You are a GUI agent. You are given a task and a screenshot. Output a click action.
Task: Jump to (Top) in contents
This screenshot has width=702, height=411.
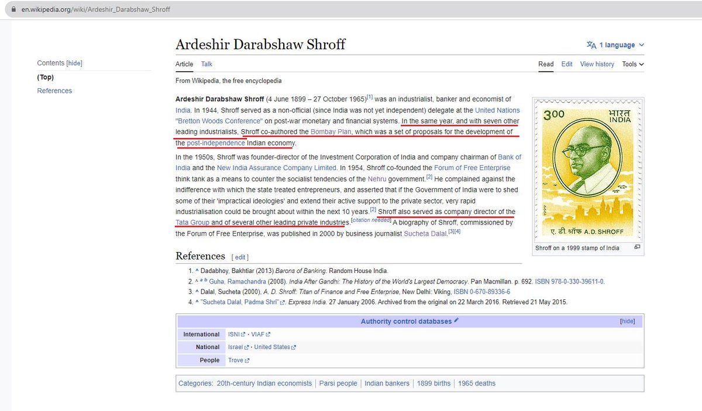pos(46,77)
